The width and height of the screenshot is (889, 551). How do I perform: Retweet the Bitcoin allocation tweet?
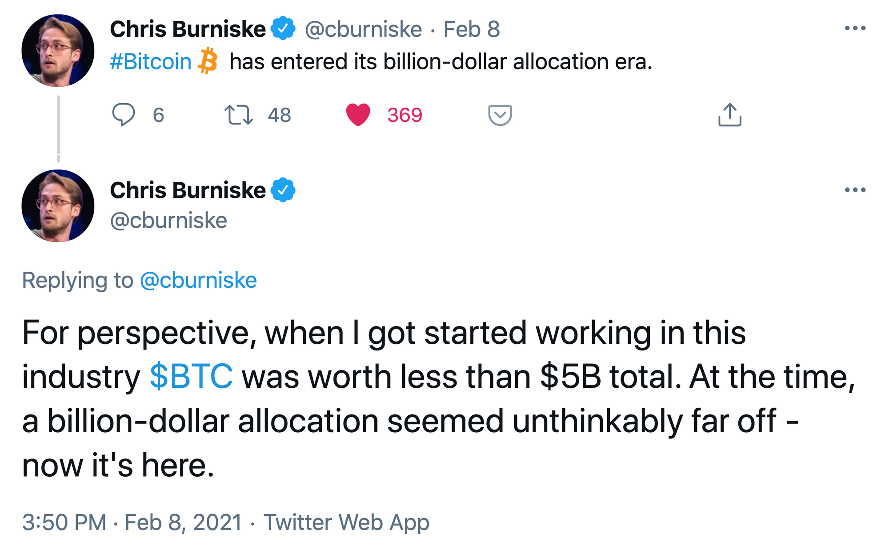[x=239, y=115]
